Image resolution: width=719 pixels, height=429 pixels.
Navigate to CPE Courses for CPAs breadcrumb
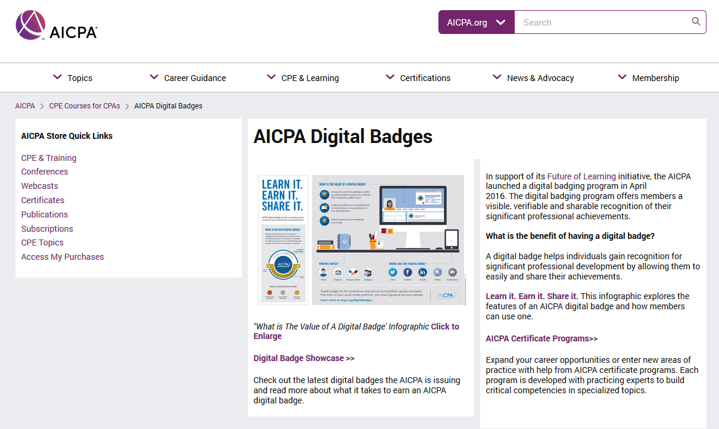85,106
